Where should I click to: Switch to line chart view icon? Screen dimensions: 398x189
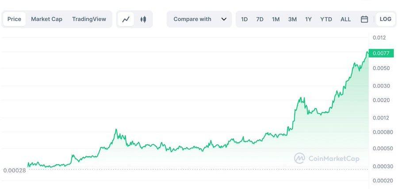pyautogui.click(x=126, y=19)
